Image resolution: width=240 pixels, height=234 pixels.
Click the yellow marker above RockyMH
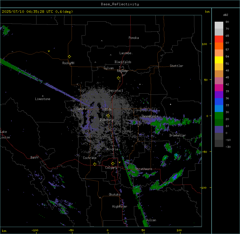[x=70, y=56]
